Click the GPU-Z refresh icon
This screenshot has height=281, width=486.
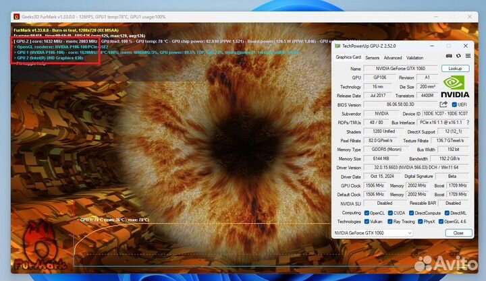point(458,56)
